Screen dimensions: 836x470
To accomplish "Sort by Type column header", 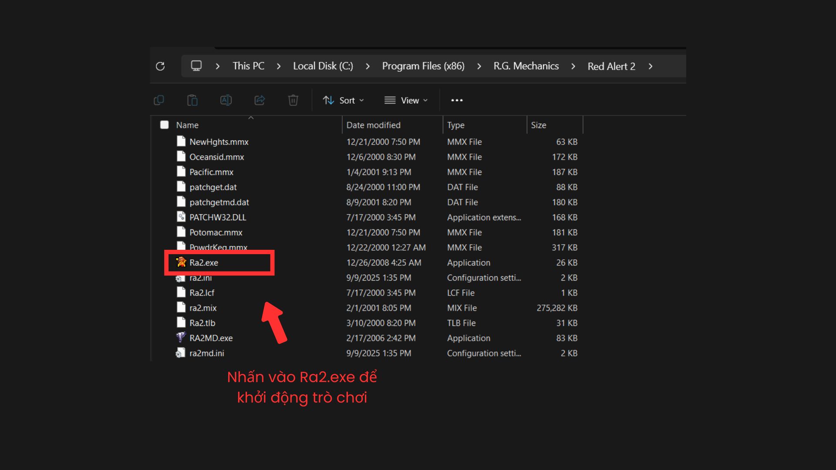I will click(455, 125).
